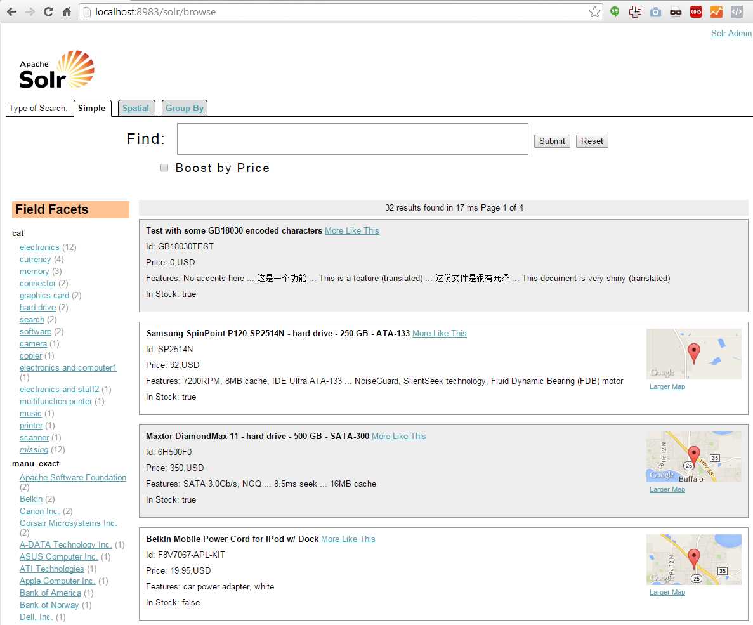Filter by missing cat facet

34,450
